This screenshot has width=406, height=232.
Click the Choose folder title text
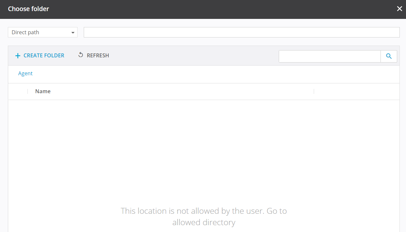28,9
